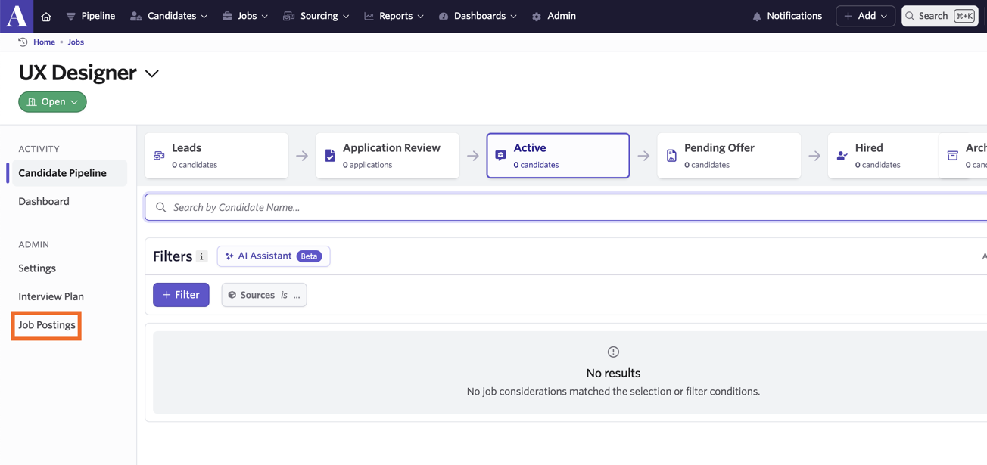Select the Pending Offer stage label
Image resolution: width=987 pixels, height=465 pixels.
pos(719,148)
